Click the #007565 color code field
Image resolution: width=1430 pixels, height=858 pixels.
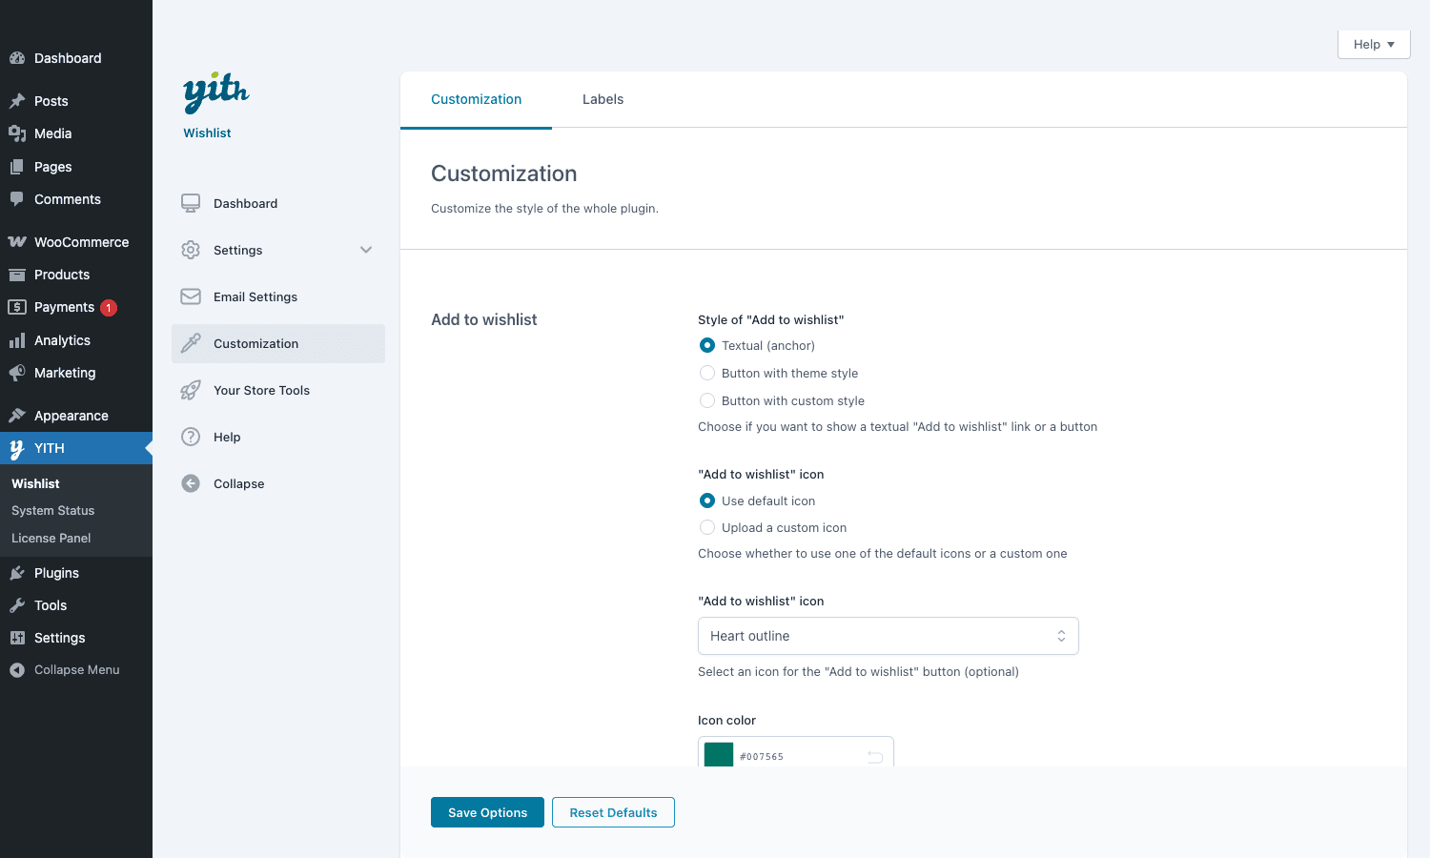pyautogui.click(x=761, y=757)
